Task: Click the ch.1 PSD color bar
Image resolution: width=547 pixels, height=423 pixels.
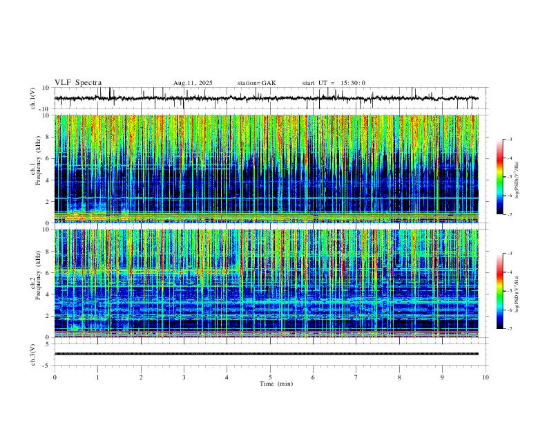Action: [500, 177]
